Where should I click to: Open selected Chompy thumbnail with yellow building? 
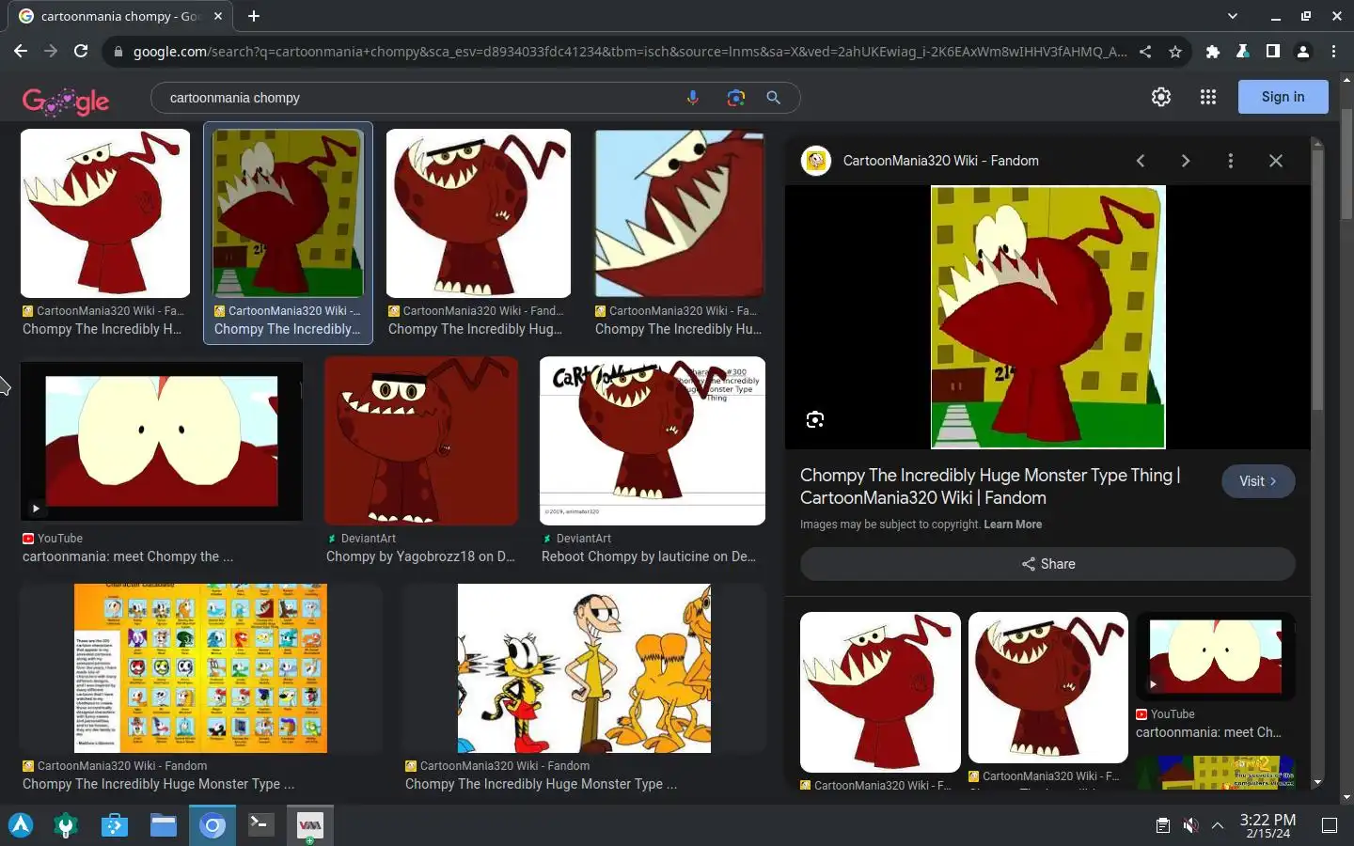tap(288, 213)
